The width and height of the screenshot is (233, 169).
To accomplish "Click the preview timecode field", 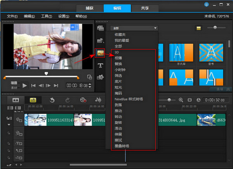I will click(77, 85).
